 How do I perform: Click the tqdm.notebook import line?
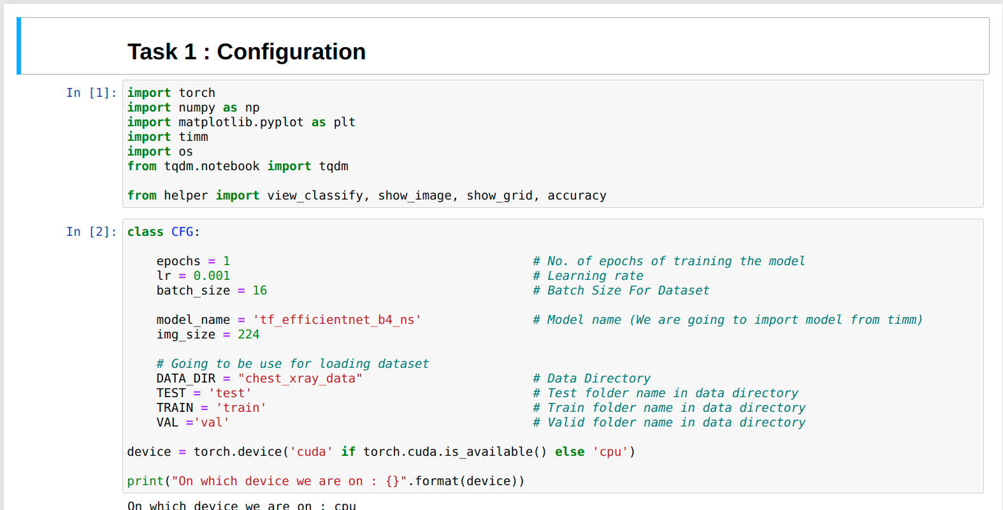point(238,166)
